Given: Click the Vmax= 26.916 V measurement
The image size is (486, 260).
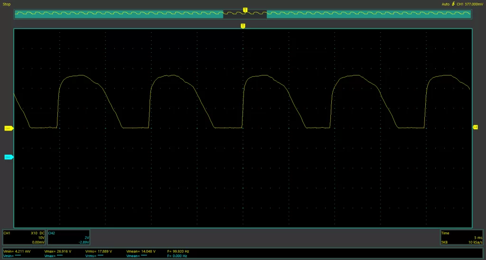Looking at the screenshot, I should tap(58, 251).
